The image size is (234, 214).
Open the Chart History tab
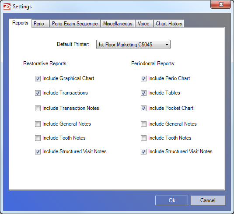click(x=169, y=24)
